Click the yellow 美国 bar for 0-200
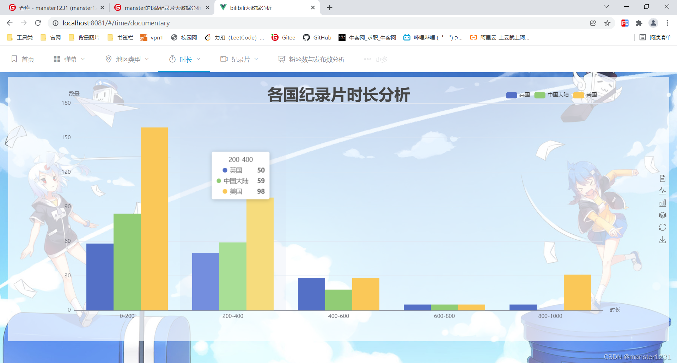 tap(154, 219)
